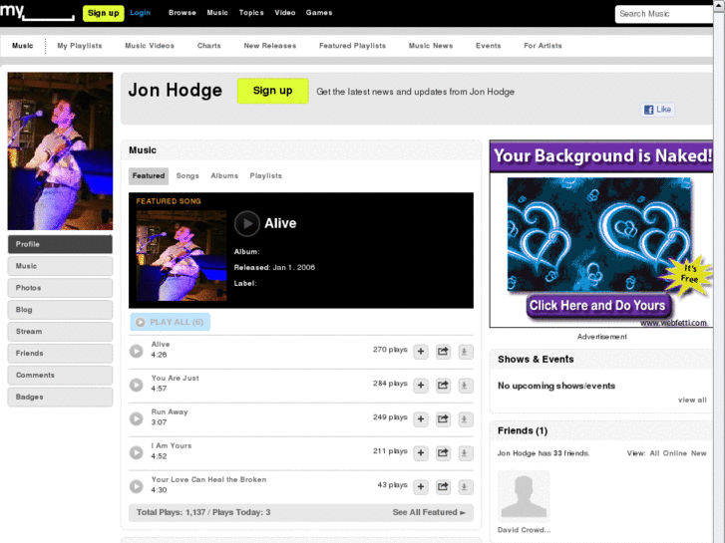The width and height of the screenshot is (725, 543).
Task: Click Sign up next to Jon Hodge
Action: (273, 91)
